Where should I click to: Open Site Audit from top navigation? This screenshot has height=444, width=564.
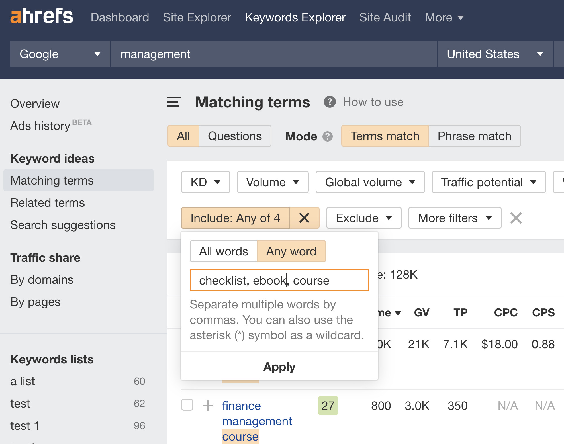pyautogui.click(x=385, y=17)
